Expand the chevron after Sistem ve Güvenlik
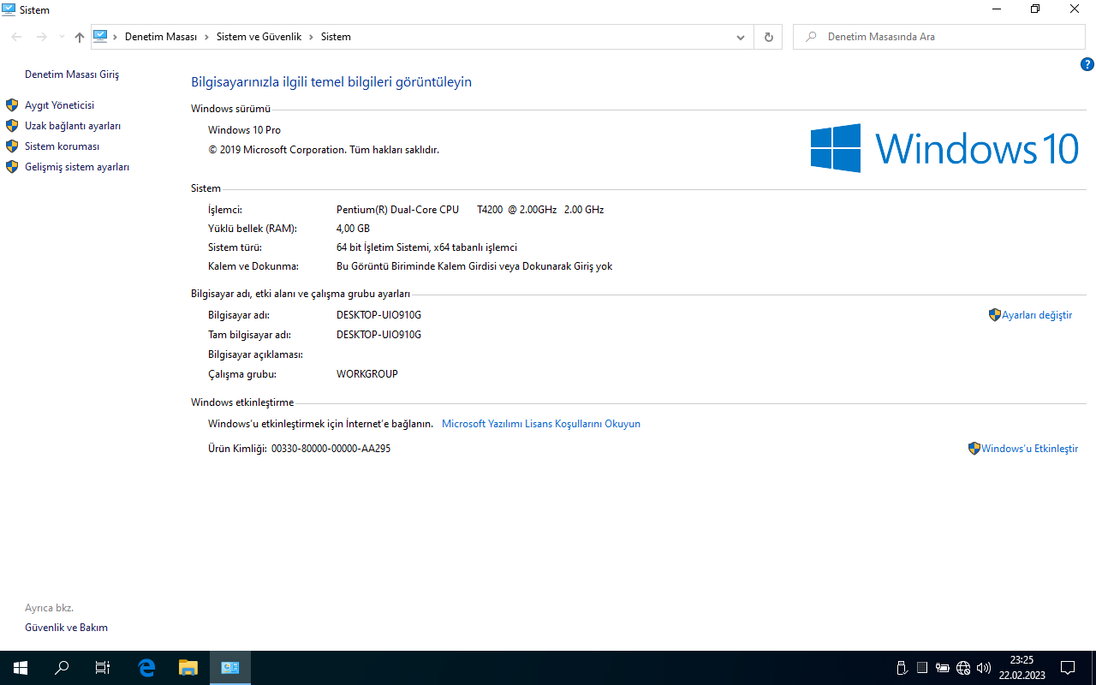 (312, 37)
